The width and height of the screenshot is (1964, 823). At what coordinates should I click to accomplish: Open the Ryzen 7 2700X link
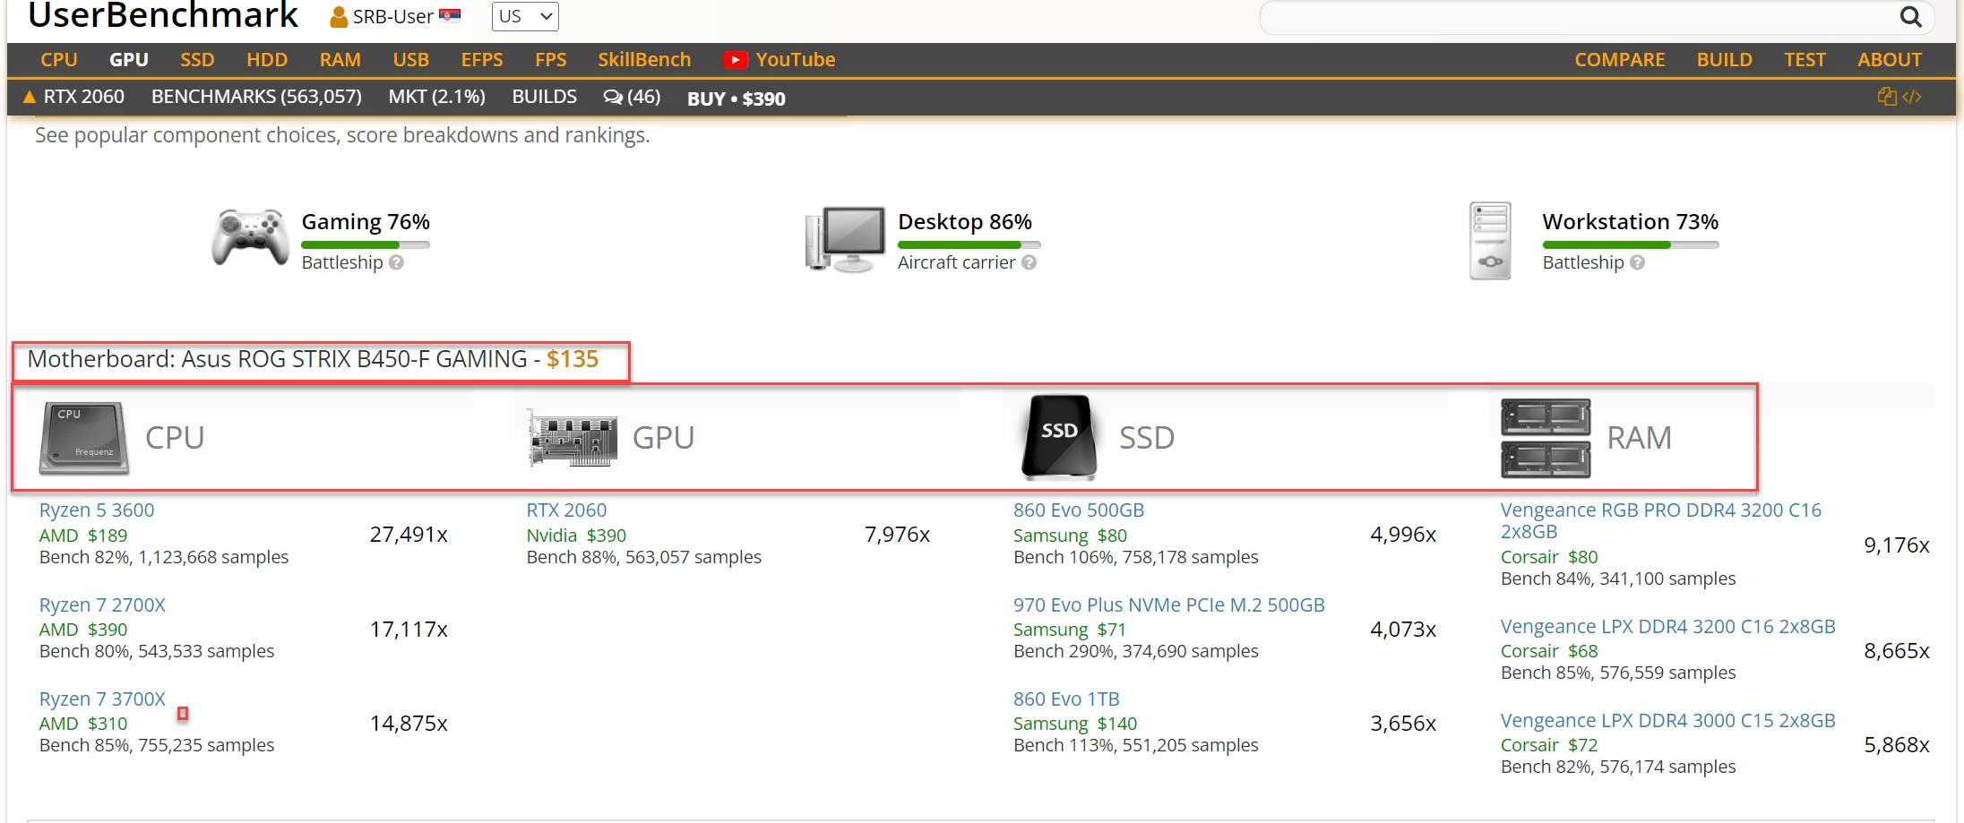[x=102, y=605]
